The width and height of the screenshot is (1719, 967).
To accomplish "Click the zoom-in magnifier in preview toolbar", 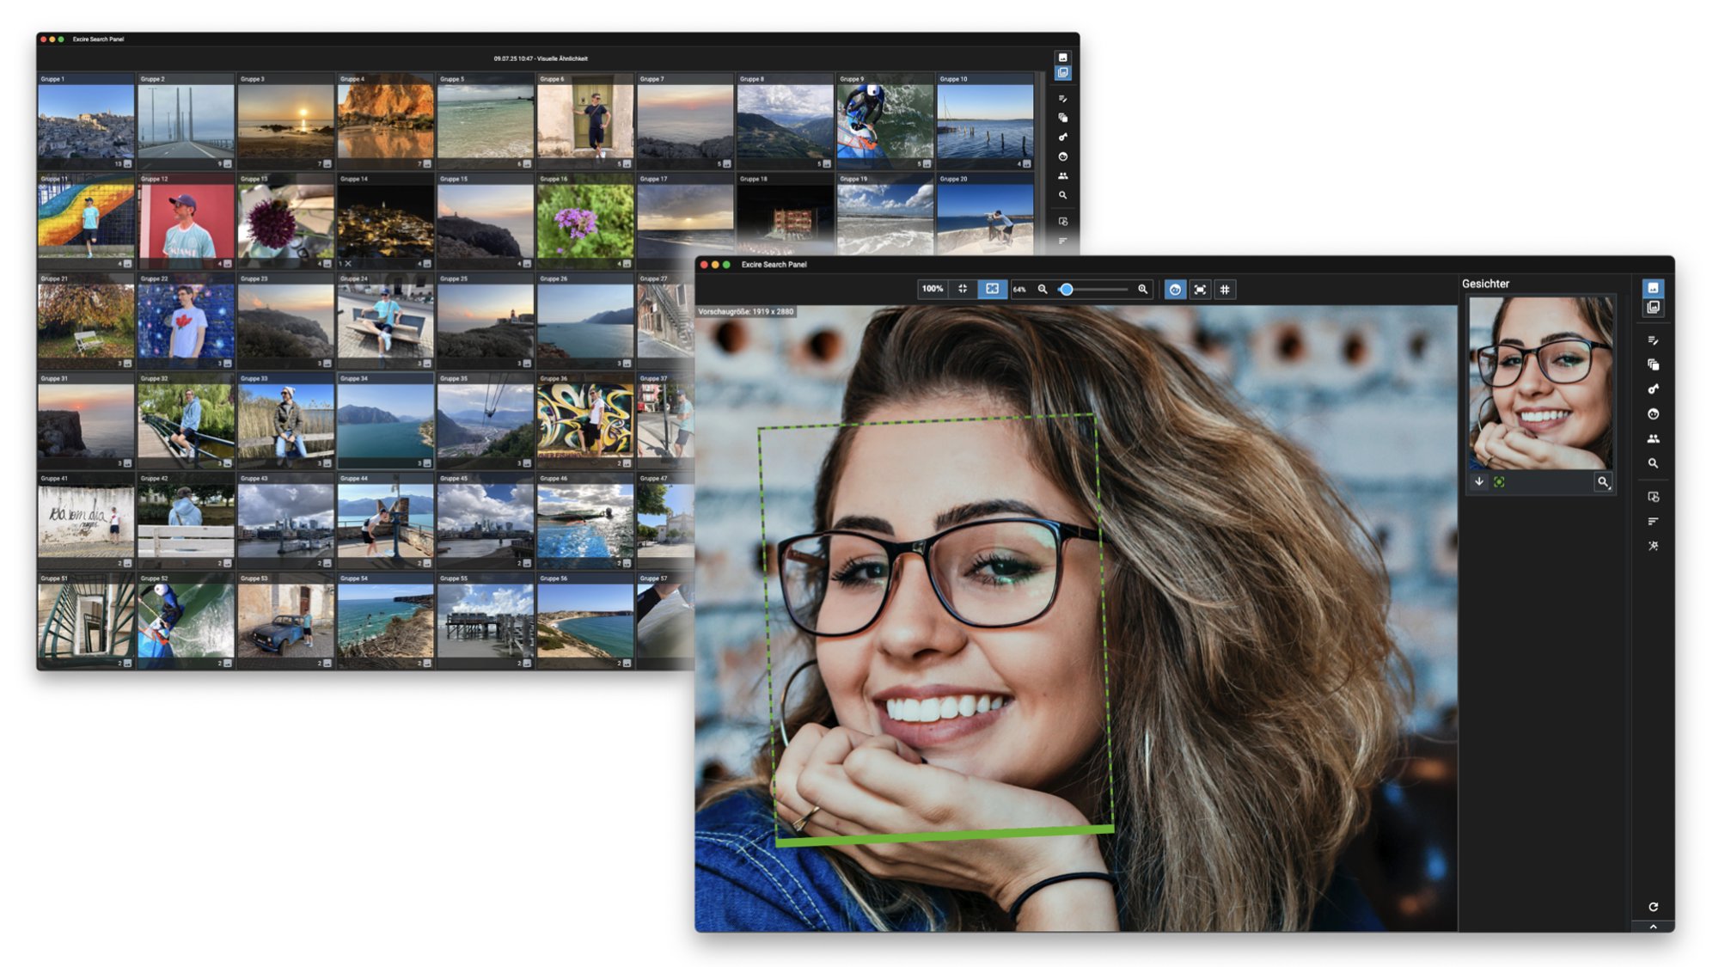I will pyautogui.click(x=1142, y=290).
